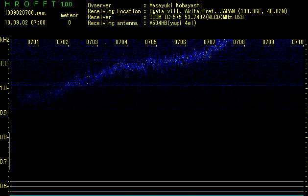308x196 pixels.
Task: Click the kHz axis unit label
Action: click(4, 40)
